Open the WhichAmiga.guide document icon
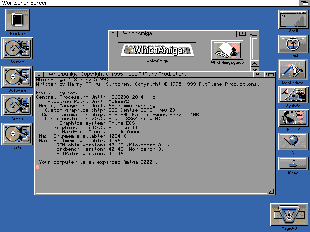Image resolution: width=310 pixels, height=232 pixels. tap(227, 50)
